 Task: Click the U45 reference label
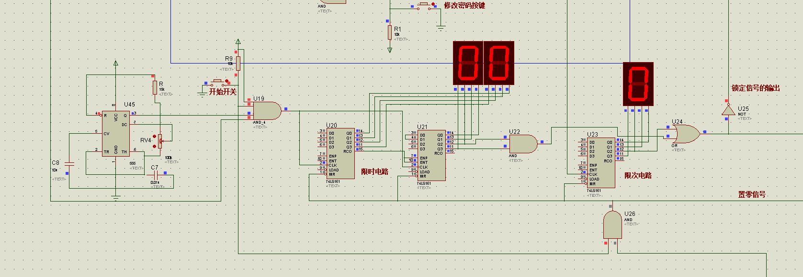[x=129, y=105]
